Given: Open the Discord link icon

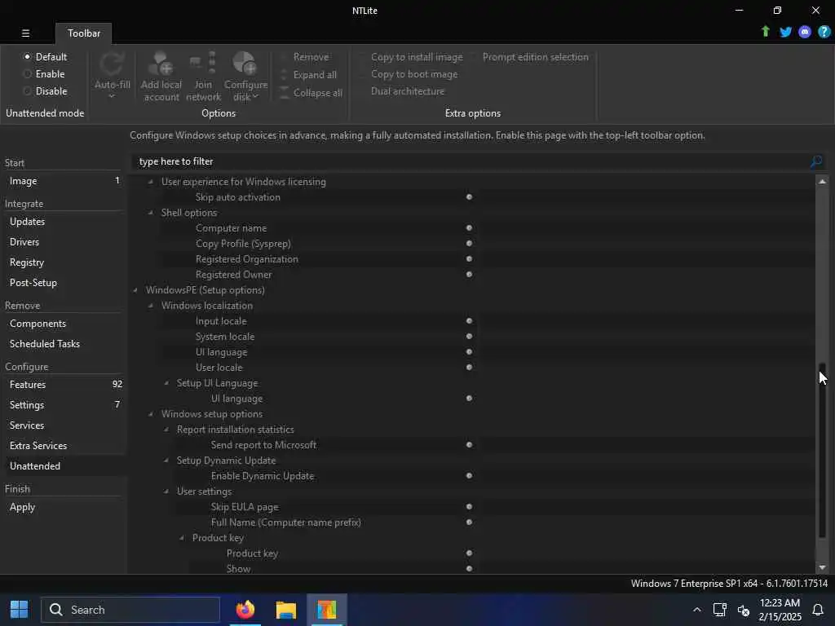Looking at the screenshot, I should [805, 32].
